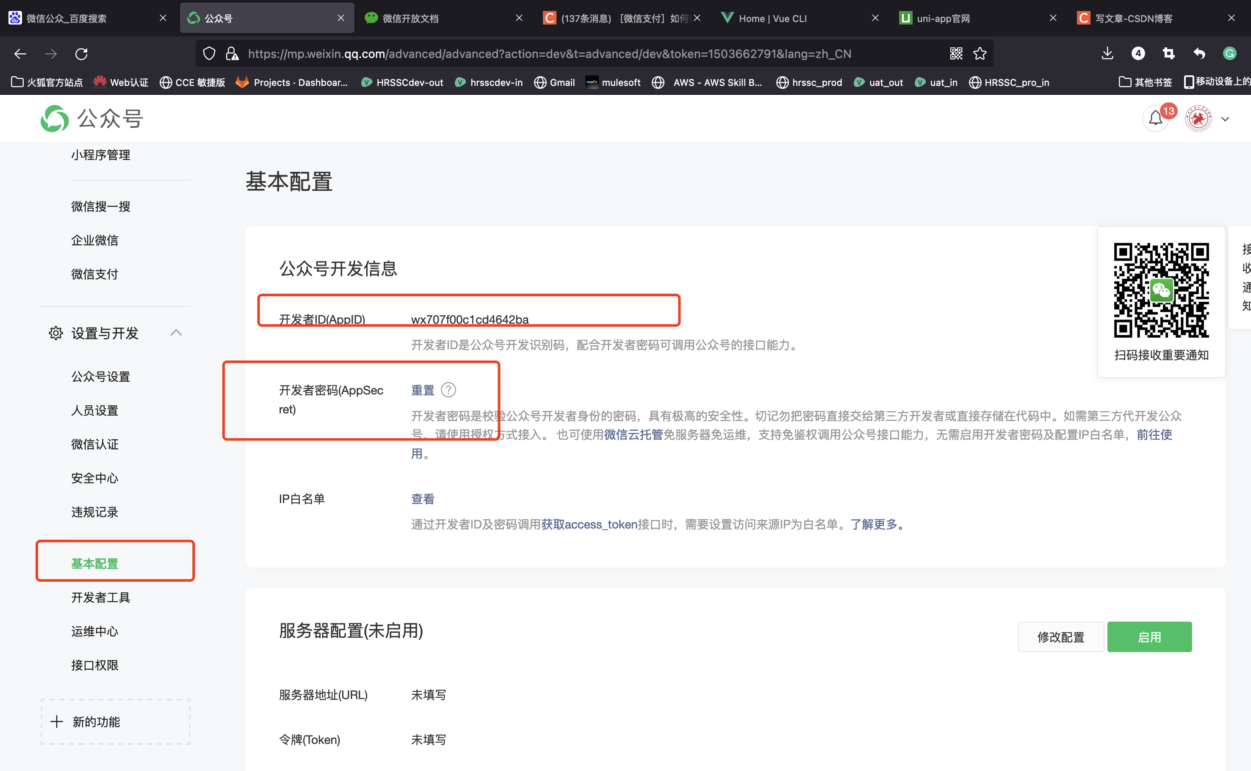Click the green 启用 button
This screenshot has height=771, width=1251.
click(x=1149, y=637)
